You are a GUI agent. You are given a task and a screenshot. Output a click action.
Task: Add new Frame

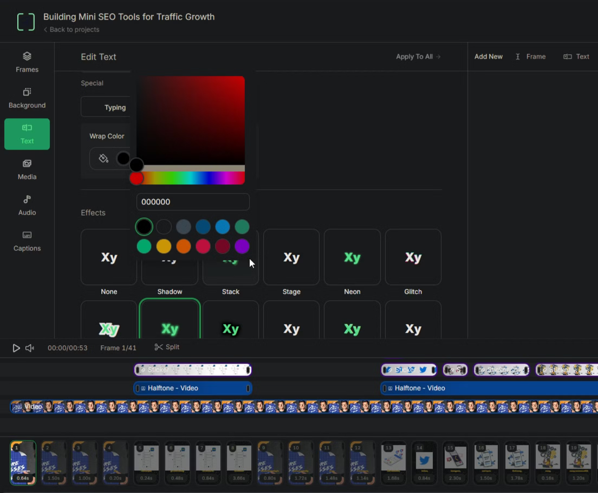click(x=530, y=57)
